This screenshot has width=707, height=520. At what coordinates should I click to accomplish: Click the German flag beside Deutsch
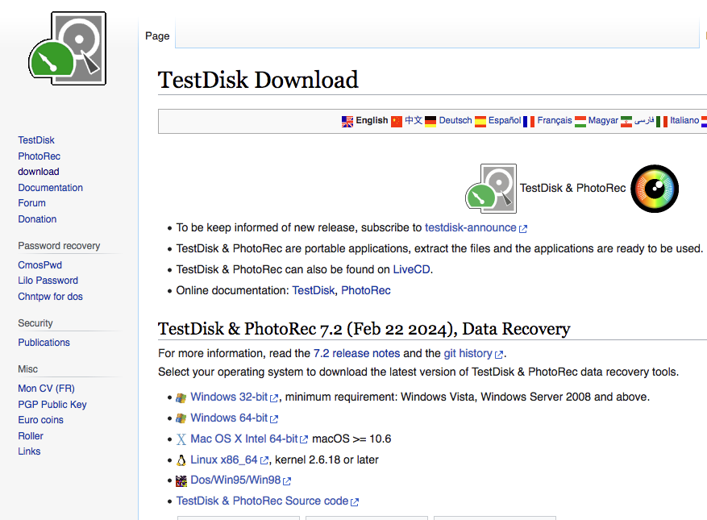tap(430, 121)
